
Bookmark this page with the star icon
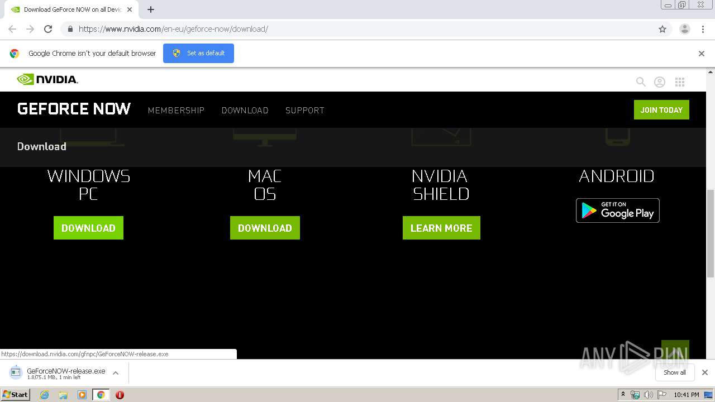pos(662,29)
